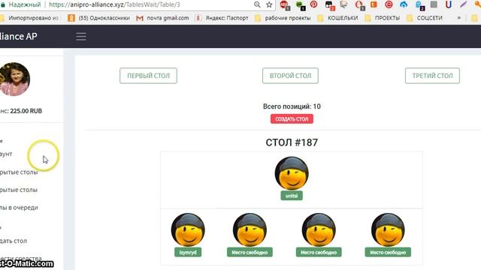Click the address bar URL

[114, 4]
